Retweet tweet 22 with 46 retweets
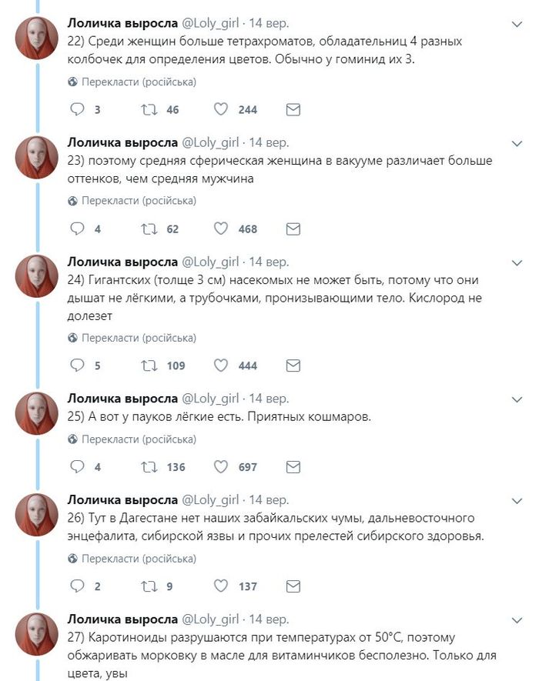 (x=149, y=110)
